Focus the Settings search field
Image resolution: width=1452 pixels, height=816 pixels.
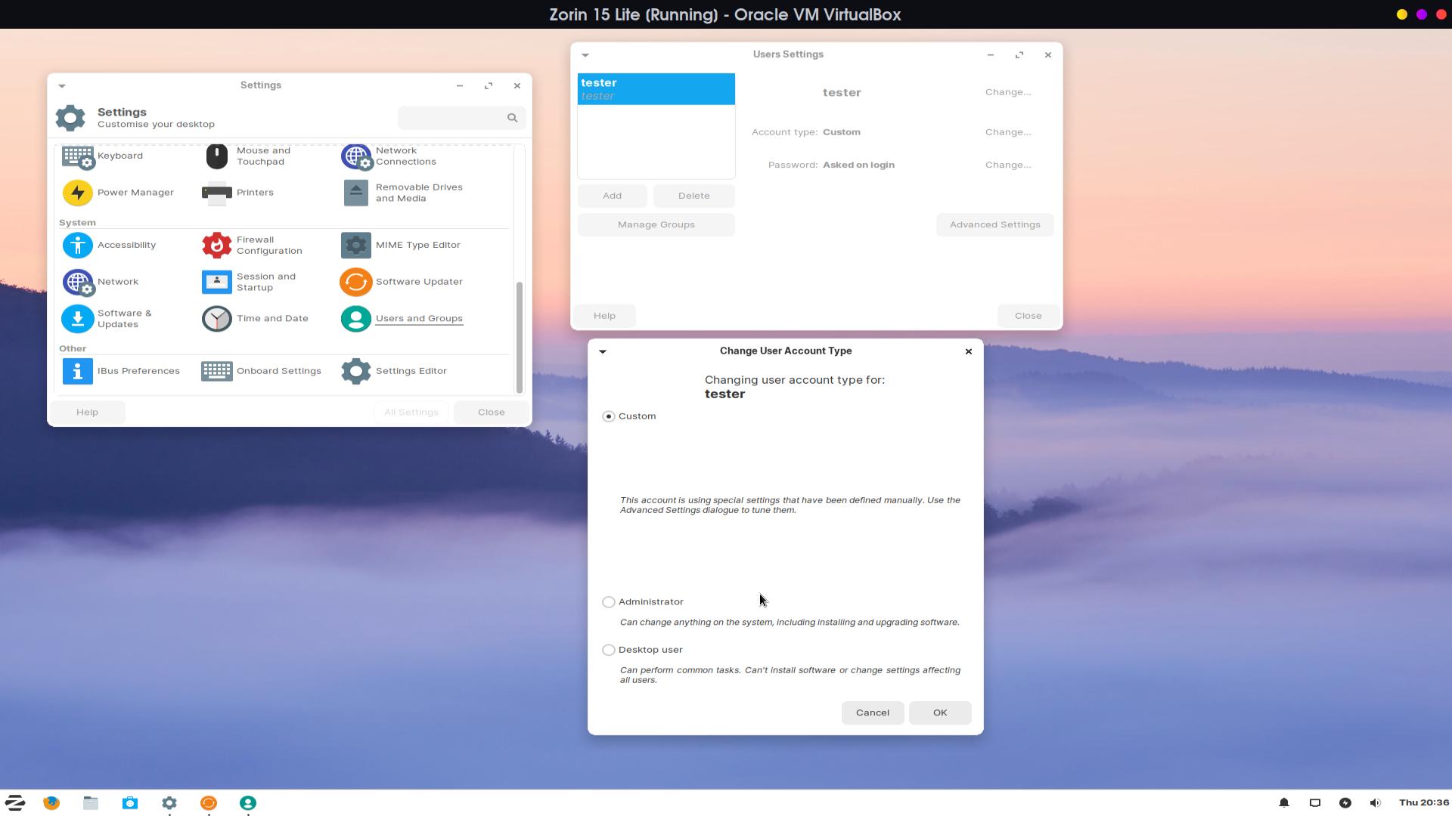[452, 118]
